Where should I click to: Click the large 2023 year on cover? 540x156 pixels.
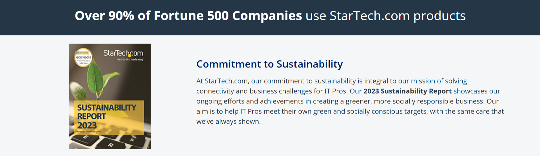pos(87,125)
